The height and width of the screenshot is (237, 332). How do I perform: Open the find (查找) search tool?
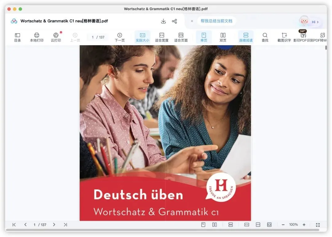click(x=265, y=37)
